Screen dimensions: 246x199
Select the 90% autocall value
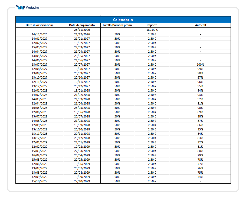tap(200, 108)
